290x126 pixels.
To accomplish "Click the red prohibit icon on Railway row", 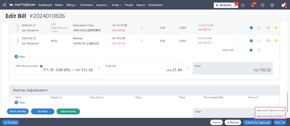I will [268, 41].
